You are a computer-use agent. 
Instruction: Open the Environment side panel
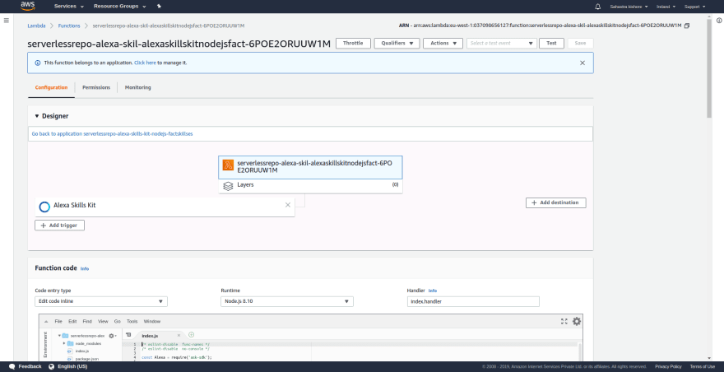point(44,345)
